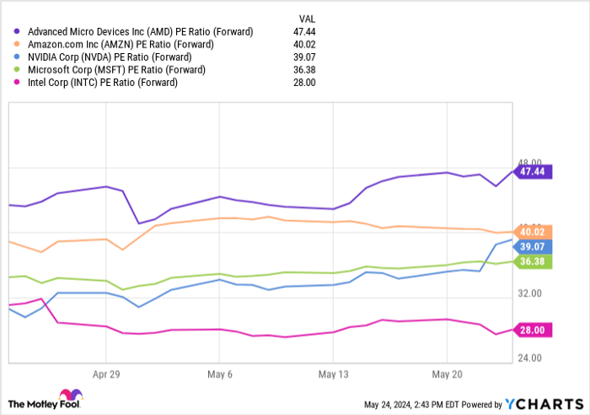
Task: Select the Intel Corp PE Ratio label
Action: click(103, 82)
